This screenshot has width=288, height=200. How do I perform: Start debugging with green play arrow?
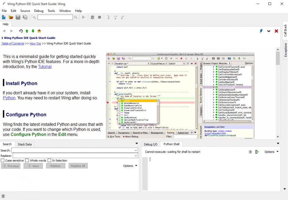click(x=84, y=17)
